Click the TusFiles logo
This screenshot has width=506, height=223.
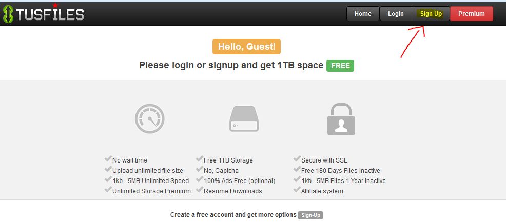click(x=43, y=14)
